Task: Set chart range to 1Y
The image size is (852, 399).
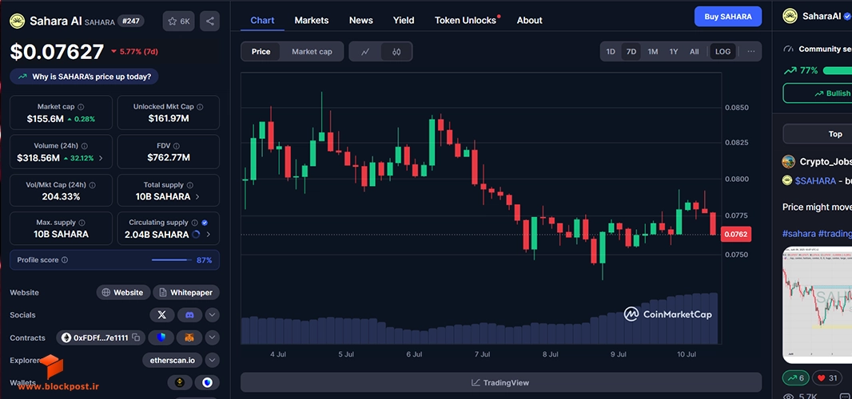Action: [x=674, y=52]
